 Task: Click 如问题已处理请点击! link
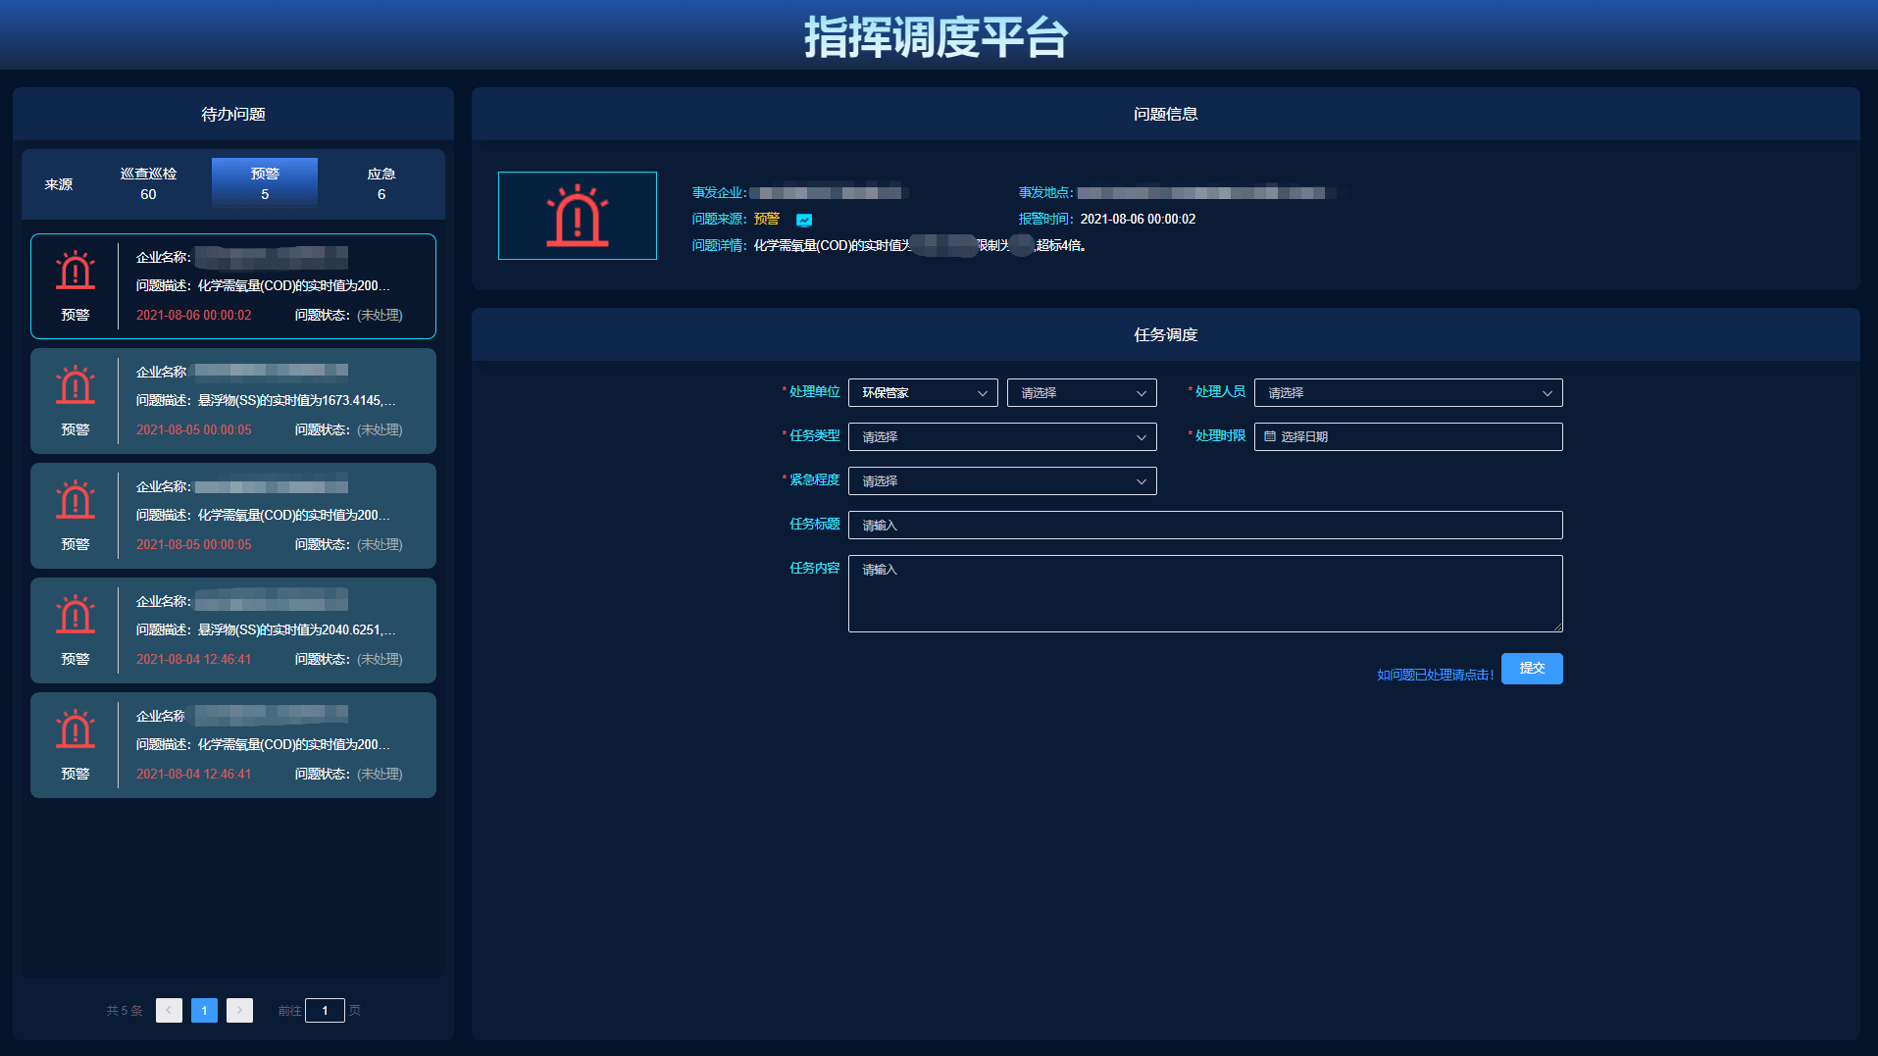(x=1435, y=675)
